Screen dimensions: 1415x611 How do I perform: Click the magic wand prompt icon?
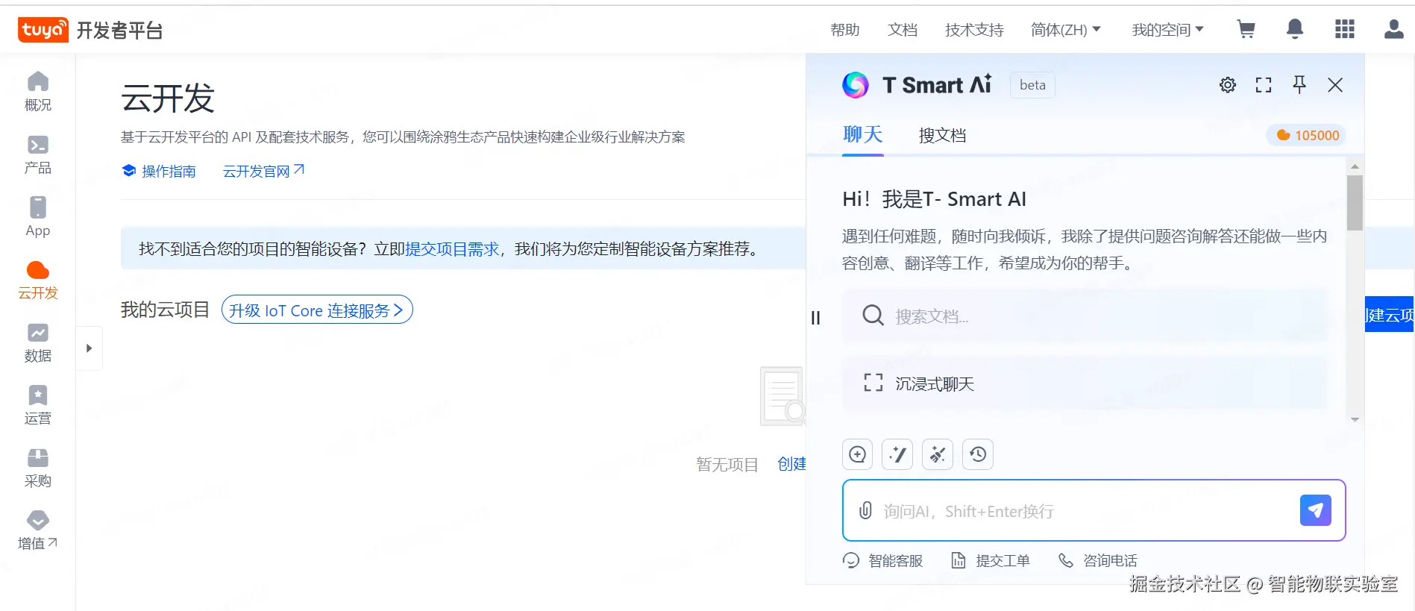pyautogui.click(x=897, y=454)
